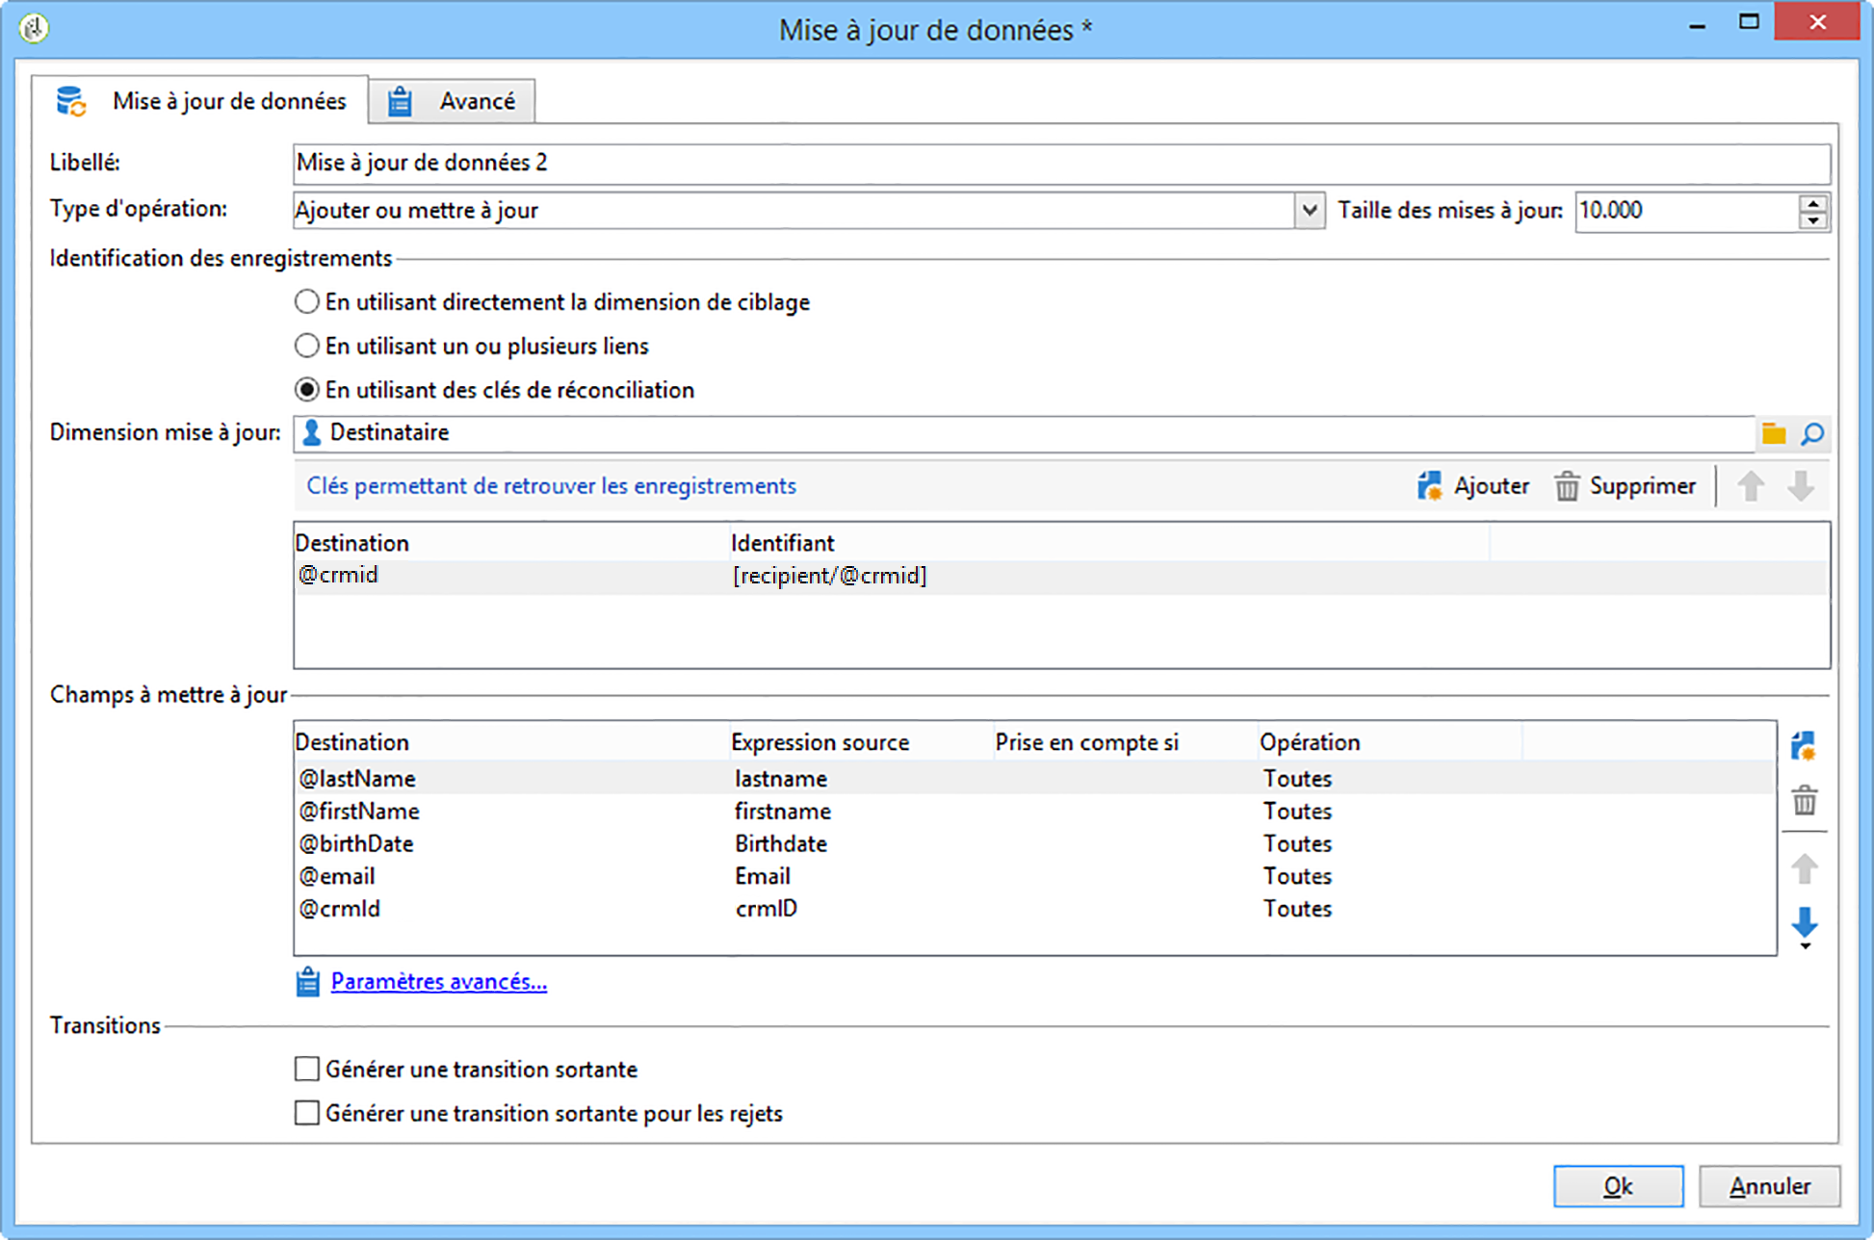Click the Libellé text field

pos(1059,163)
